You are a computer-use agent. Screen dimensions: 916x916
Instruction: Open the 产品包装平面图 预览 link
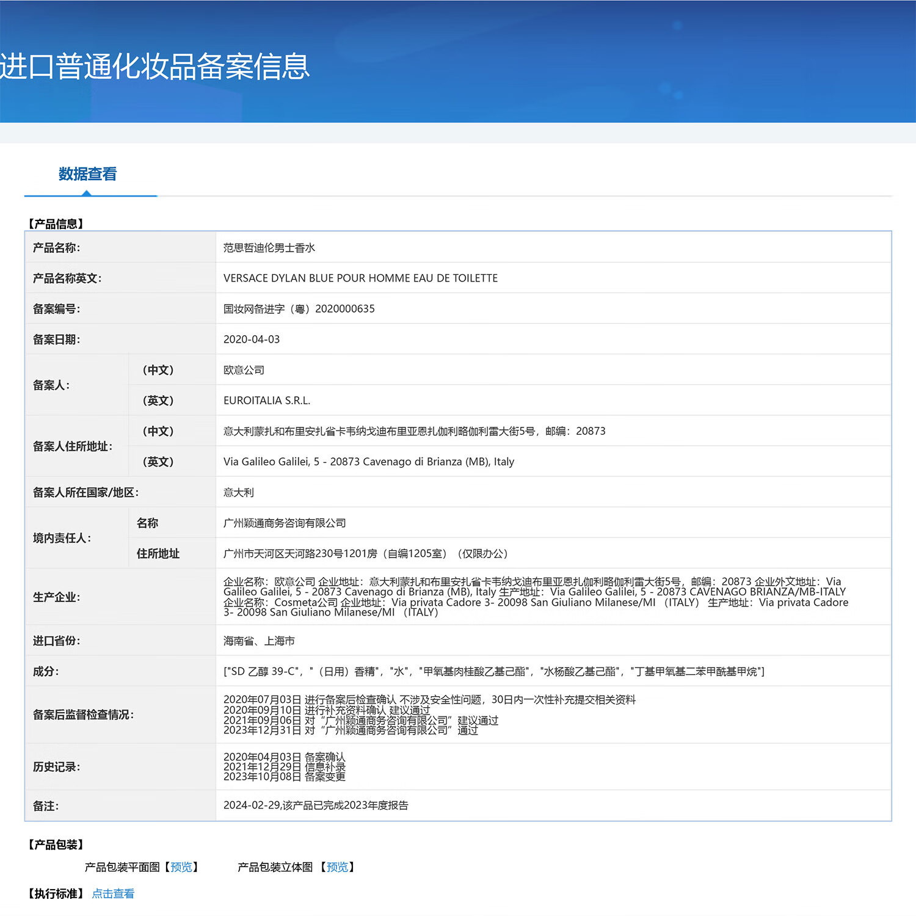(x=183, y=867)
